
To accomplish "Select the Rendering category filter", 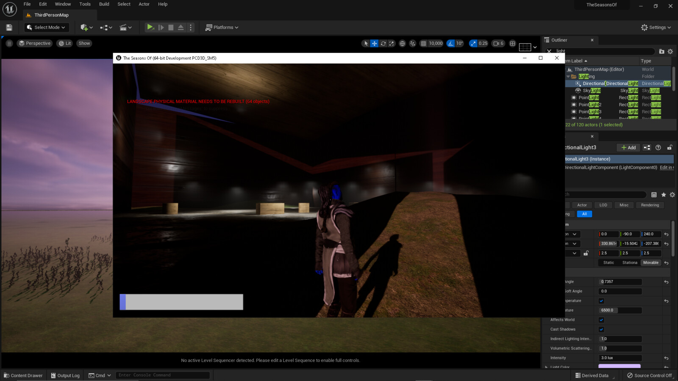I will pos(650,205).
